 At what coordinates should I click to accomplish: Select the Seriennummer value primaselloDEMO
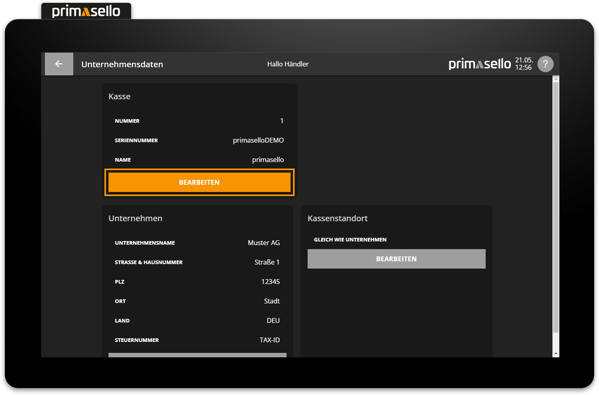point(258,140)
